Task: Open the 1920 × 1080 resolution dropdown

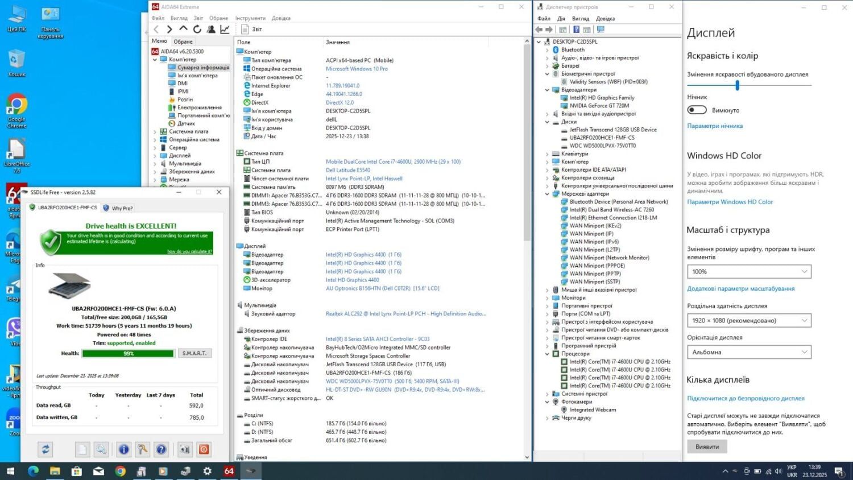Action: point(748,321)
